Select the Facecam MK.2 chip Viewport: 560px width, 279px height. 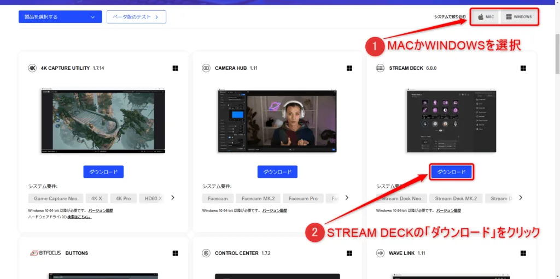click(x=258, y=198)
